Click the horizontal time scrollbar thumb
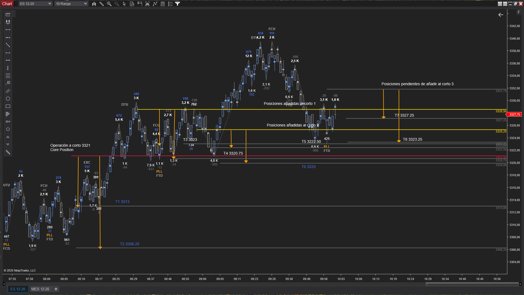This screenshot has width=524, height=295. pyautogui.click(x=472, y=284)
